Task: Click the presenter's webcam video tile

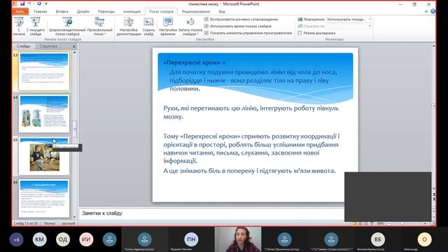Action: click(238, 239)
